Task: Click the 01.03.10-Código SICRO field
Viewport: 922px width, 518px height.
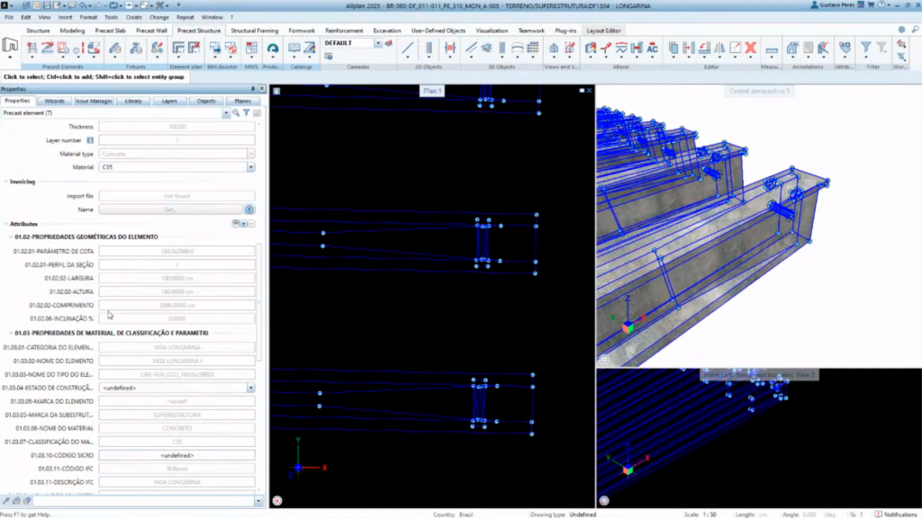Action: (177, 455)
